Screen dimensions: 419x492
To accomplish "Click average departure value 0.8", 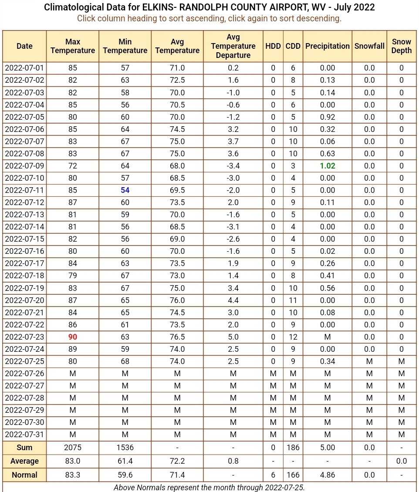I will 233,461.
